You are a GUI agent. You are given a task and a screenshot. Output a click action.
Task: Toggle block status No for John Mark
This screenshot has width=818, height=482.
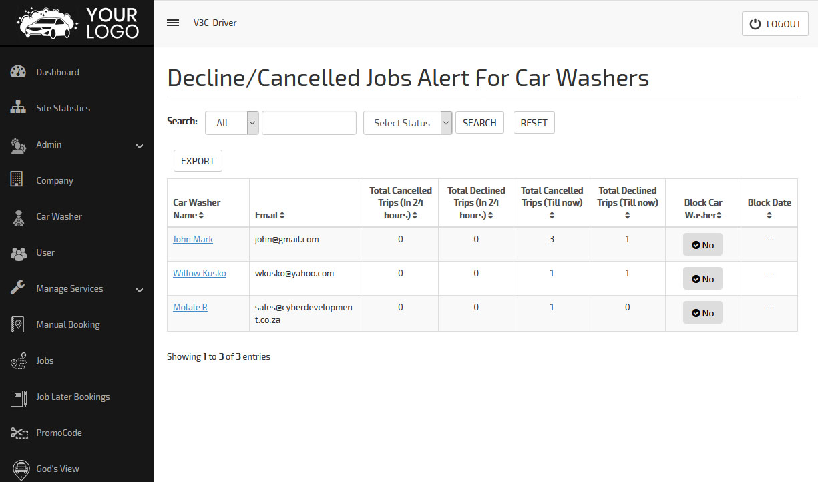tap(702, 245)
